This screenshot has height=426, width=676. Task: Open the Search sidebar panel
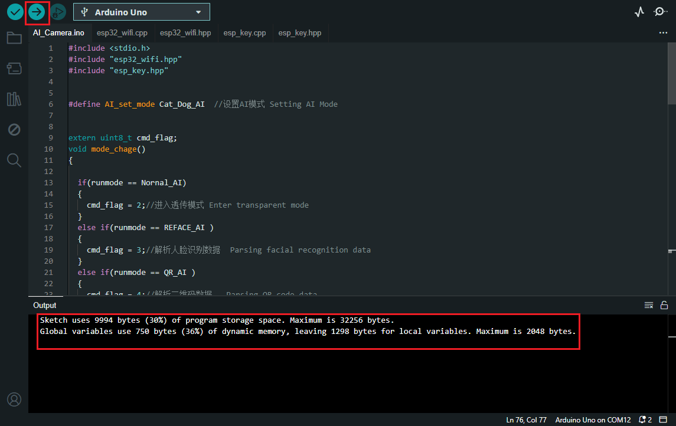[x=14, y=160]
